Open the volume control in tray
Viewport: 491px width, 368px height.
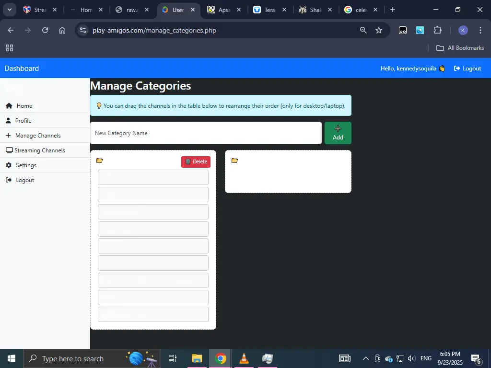coord(412,358)
